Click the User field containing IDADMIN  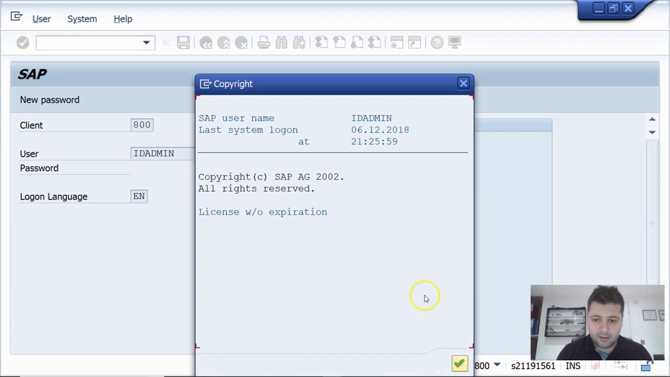click(162, 153)
